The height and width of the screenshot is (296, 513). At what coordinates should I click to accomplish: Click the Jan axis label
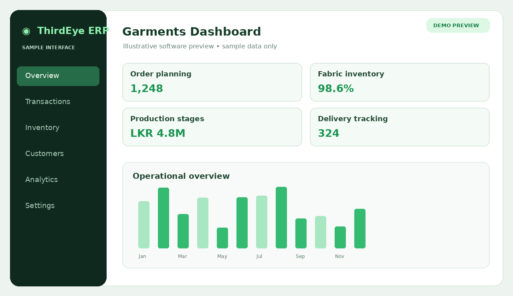[142, 256]
